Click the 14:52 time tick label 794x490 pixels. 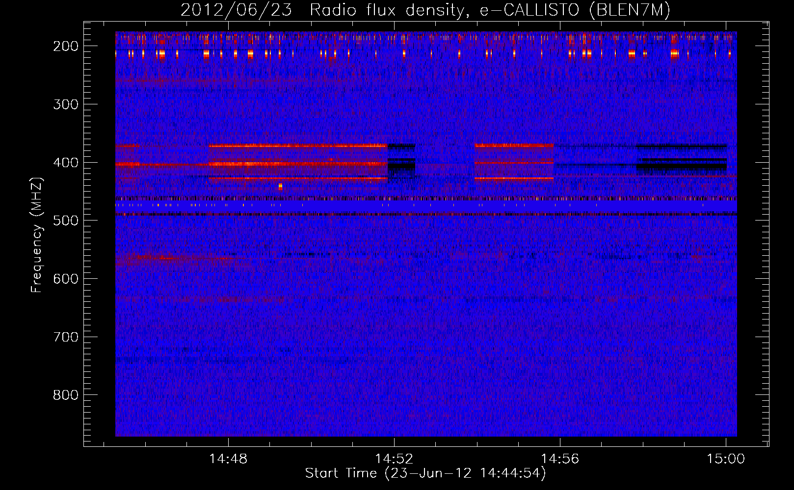394,459
